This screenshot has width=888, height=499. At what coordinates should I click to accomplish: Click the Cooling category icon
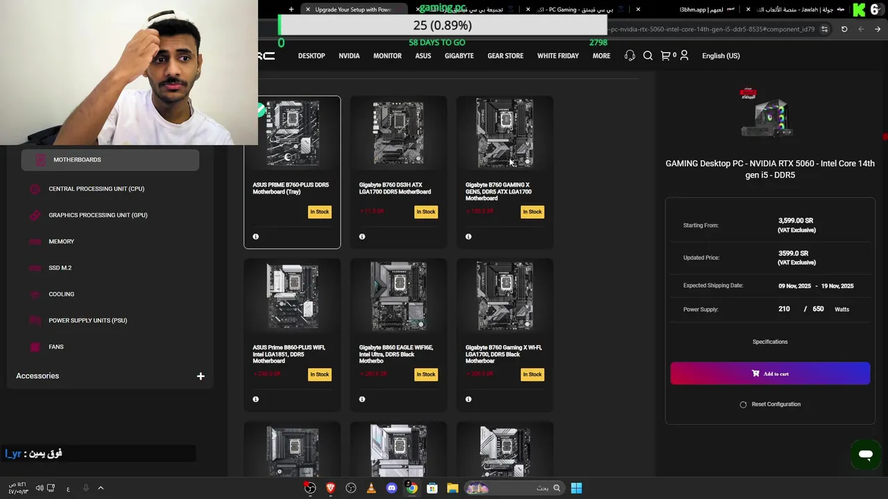pyautogui.click(x=35, y=295)
